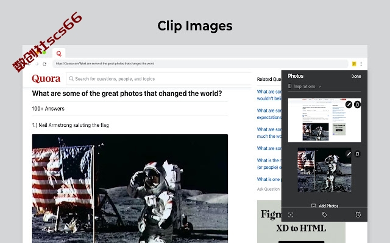Open the first related question link
The height and width of the screenshot is (243, 390).
click(269, 95)
